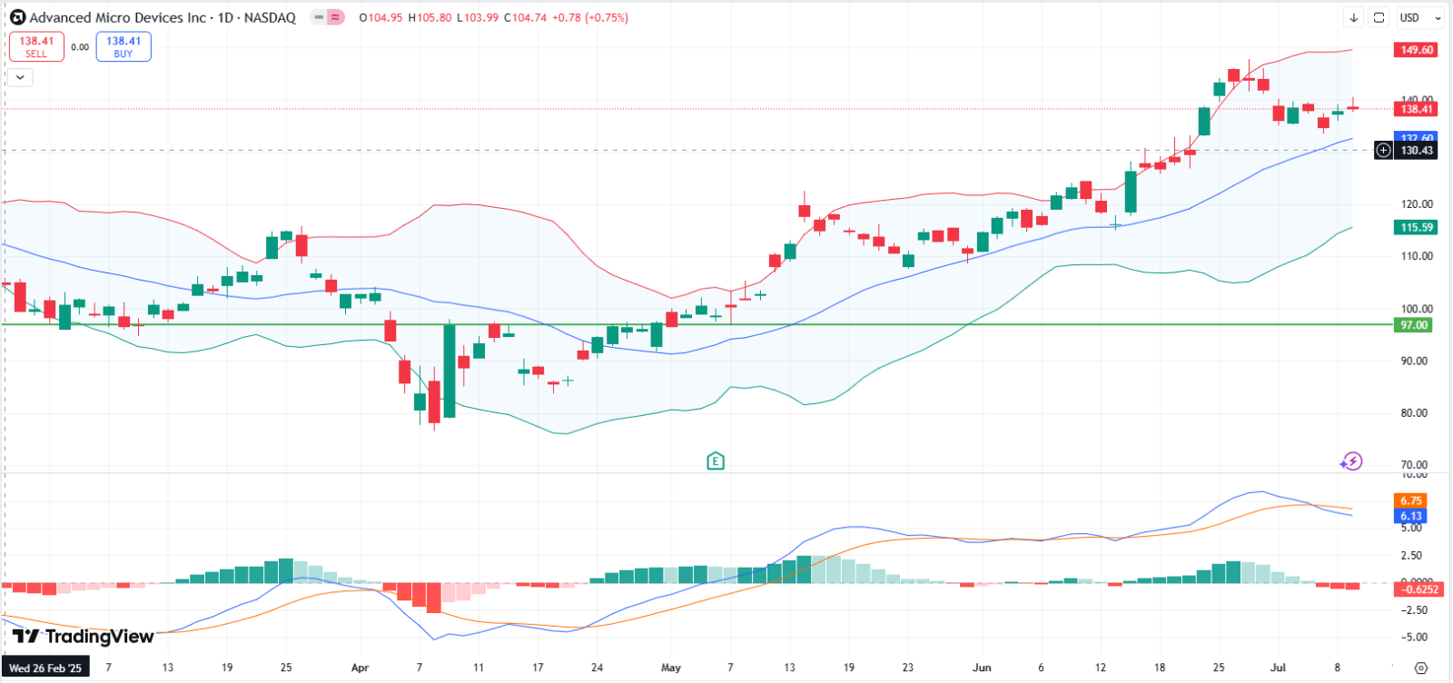The width and height of the screenshot is (1453, 683).
Task: Click the 90.00 price scale label
Action: pyautogui.click(x=1415, y=361)
